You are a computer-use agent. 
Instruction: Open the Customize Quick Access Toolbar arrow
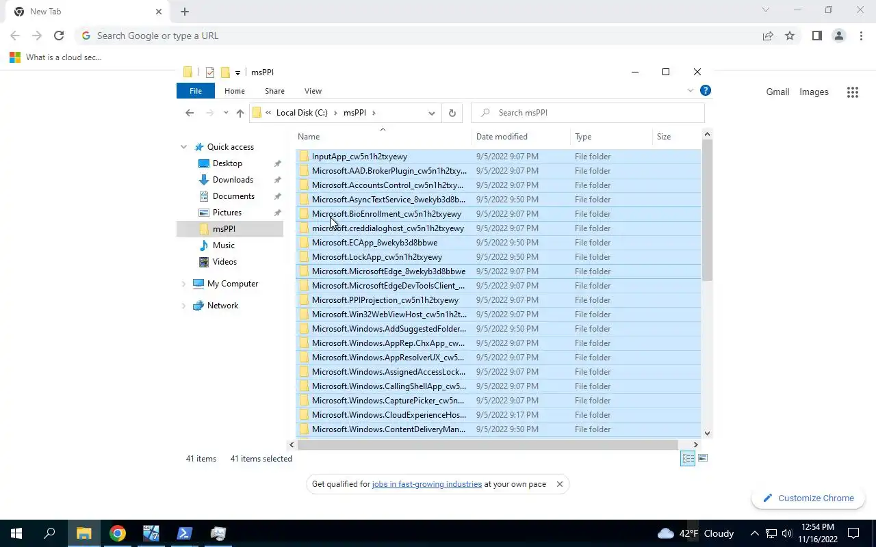pyautogui.click(x=237, y=72)
